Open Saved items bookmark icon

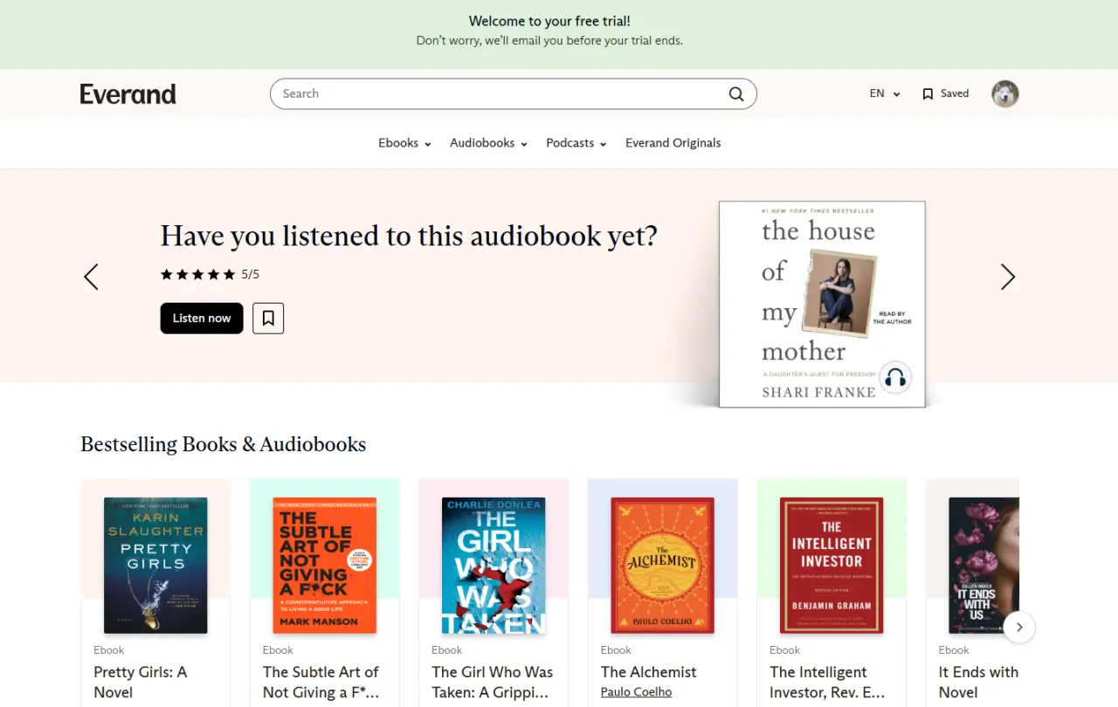(928, 94)
